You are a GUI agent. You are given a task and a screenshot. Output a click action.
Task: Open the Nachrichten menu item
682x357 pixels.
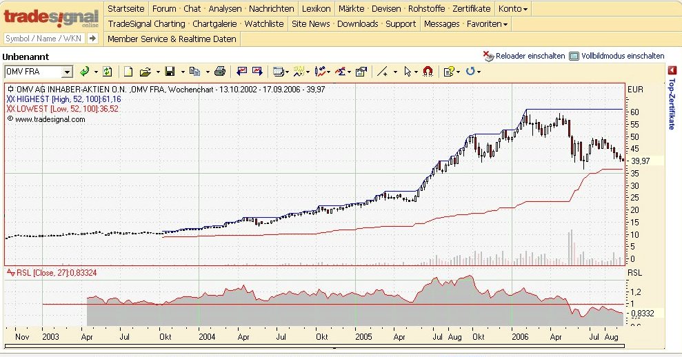click(x=272, y=9)
